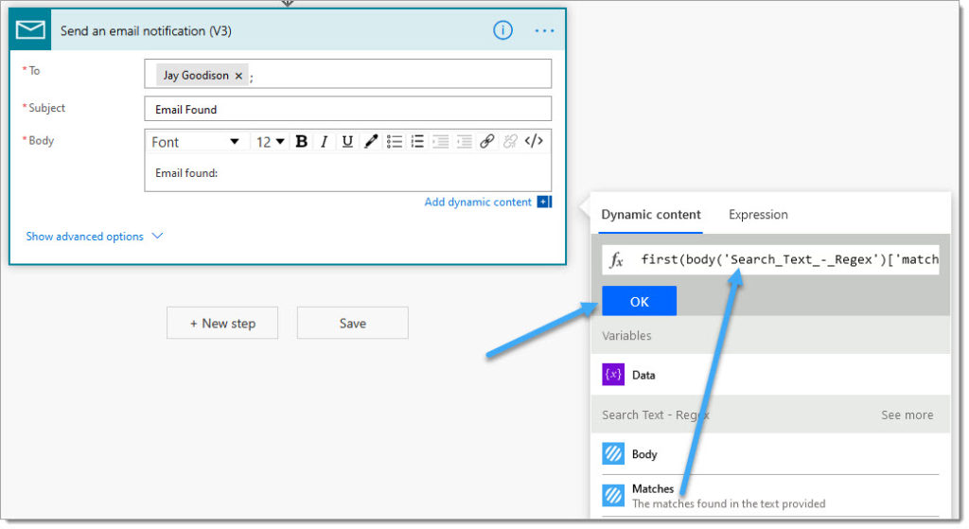
Task: Click in the body text area
Action: click(x=348, y=173)
